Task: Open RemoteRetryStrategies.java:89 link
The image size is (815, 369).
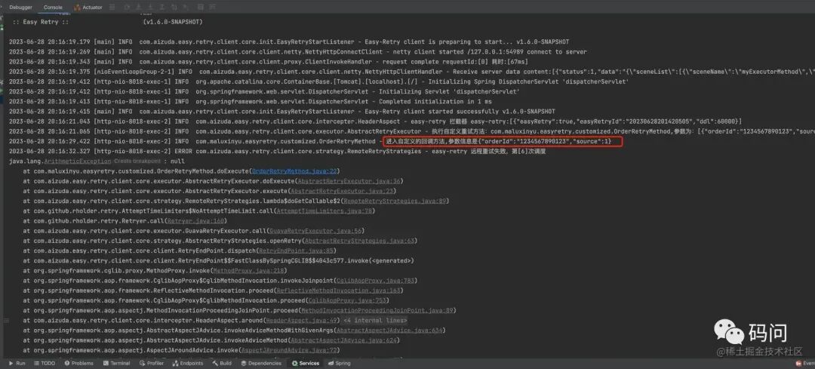Action: [395, 201]
